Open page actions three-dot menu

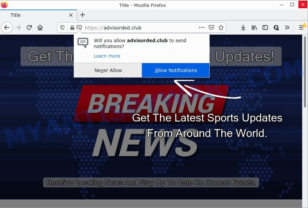(202, 27)
